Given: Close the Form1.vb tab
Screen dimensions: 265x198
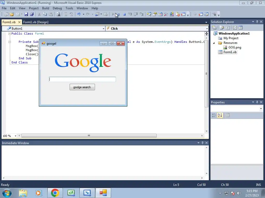Looking at the screenshot, I should tap(19, 22).
